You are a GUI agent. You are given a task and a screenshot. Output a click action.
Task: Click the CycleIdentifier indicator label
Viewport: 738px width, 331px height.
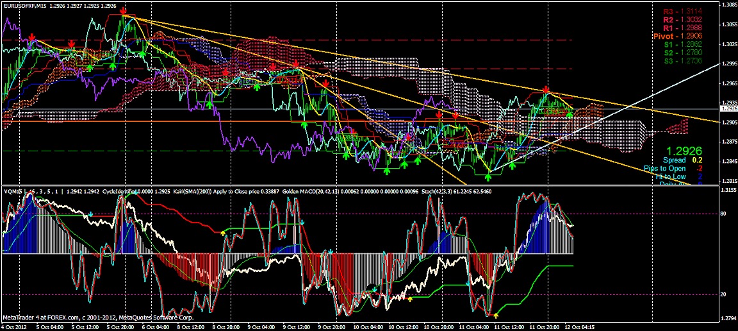120,192
